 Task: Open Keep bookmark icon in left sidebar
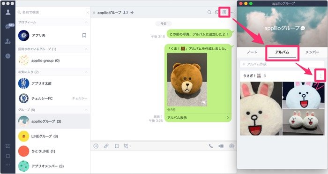pos(8,156)
